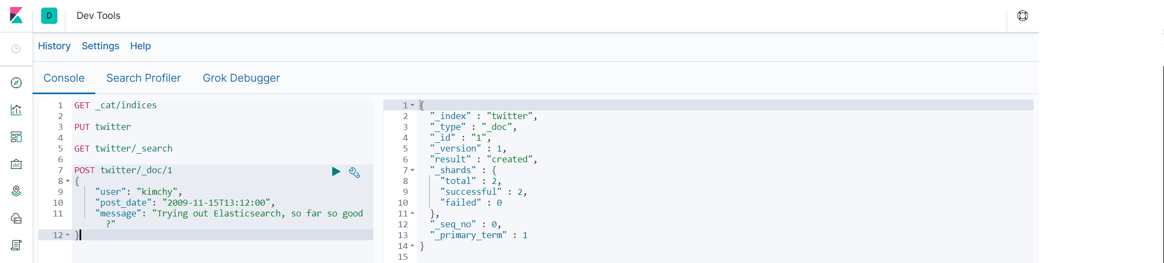Image resolution: width=1164 pixels, height=263 pixels.
Task: Click the "post_date" value line
Action: pyautogui.click(x=185, y=202)
